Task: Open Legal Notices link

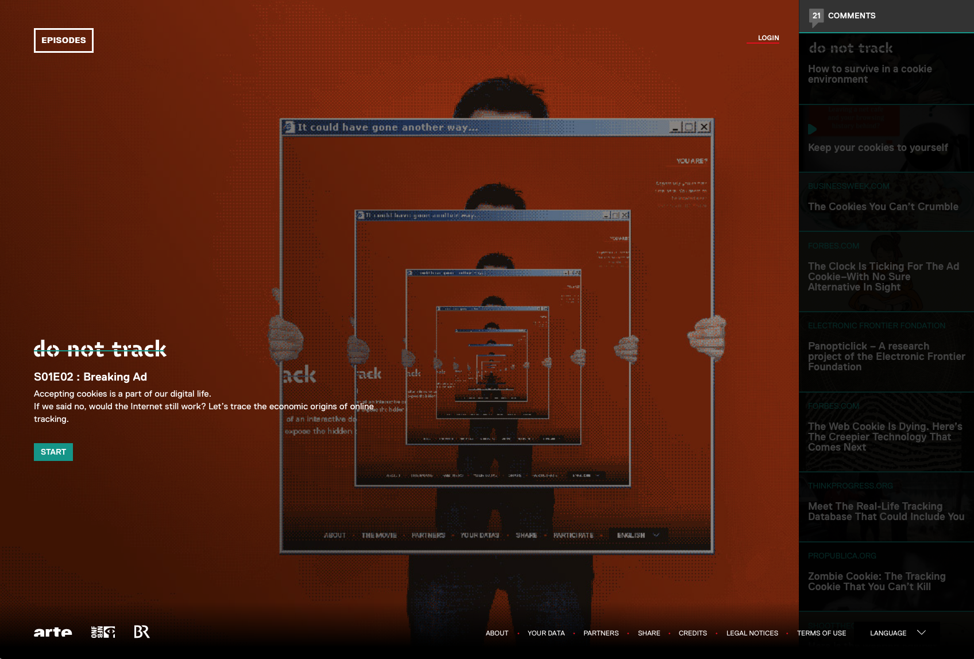Action: point(752,633)
